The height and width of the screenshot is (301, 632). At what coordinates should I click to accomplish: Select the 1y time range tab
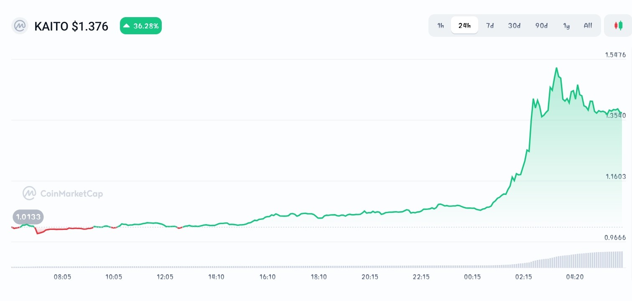click(x=566, y=26)
